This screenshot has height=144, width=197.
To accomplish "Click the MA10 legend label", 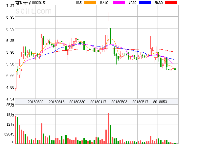I will [x=104, y=3].
